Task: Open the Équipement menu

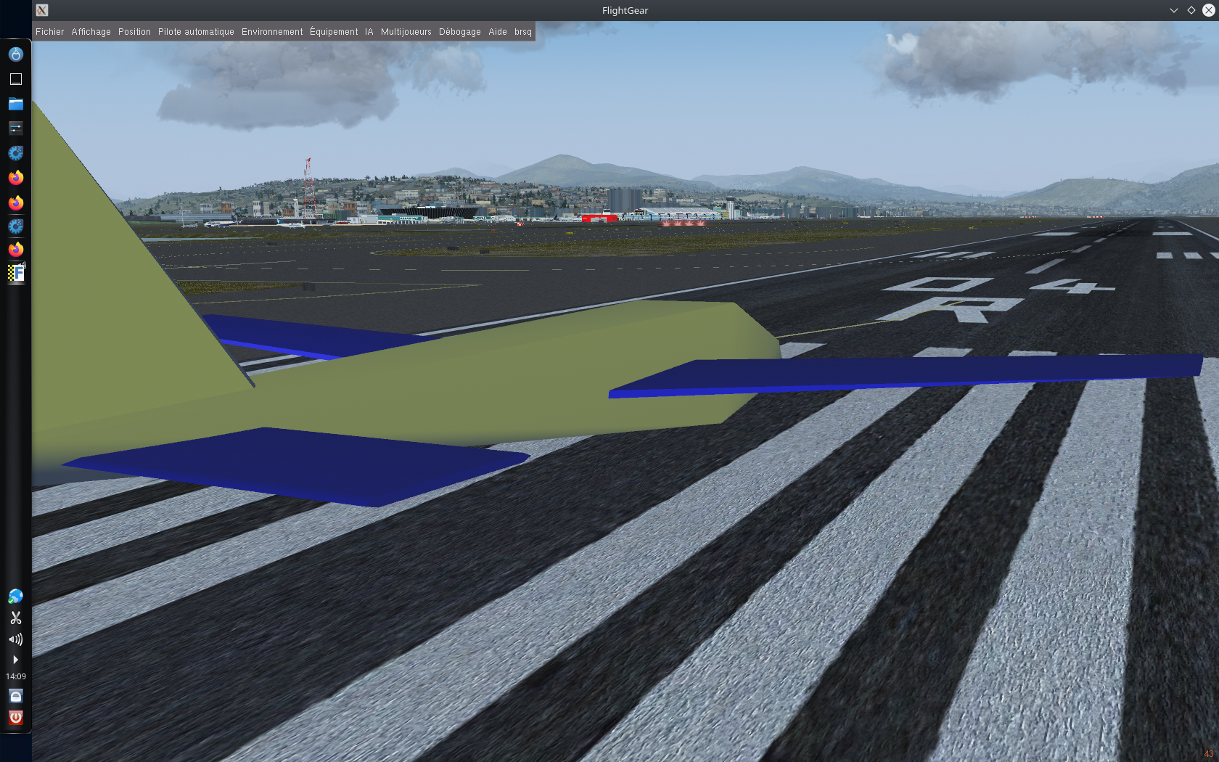Action: (334, 32)
